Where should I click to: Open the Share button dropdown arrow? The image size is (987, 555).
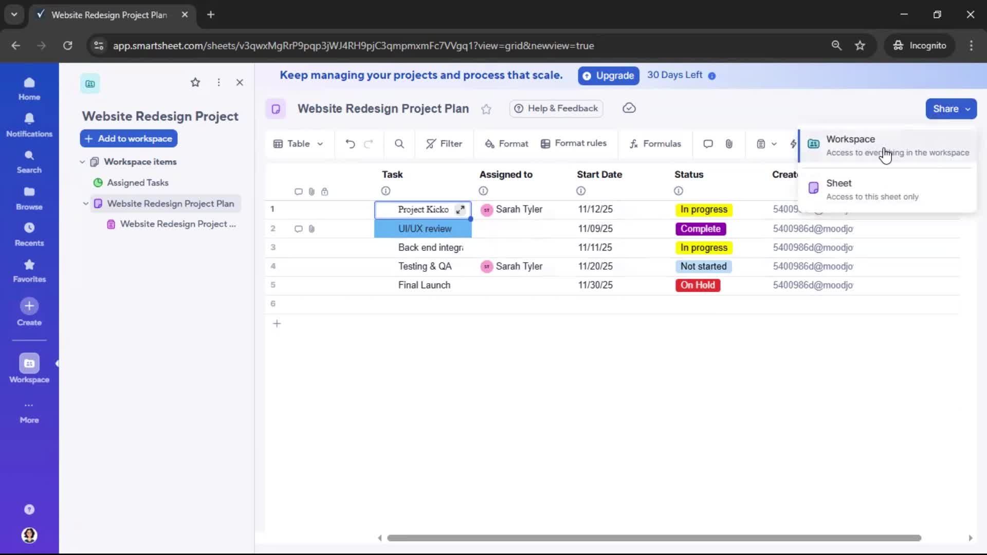968,109
